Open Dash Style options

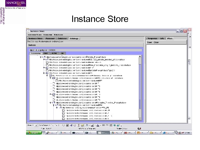(x=107, y=125)
